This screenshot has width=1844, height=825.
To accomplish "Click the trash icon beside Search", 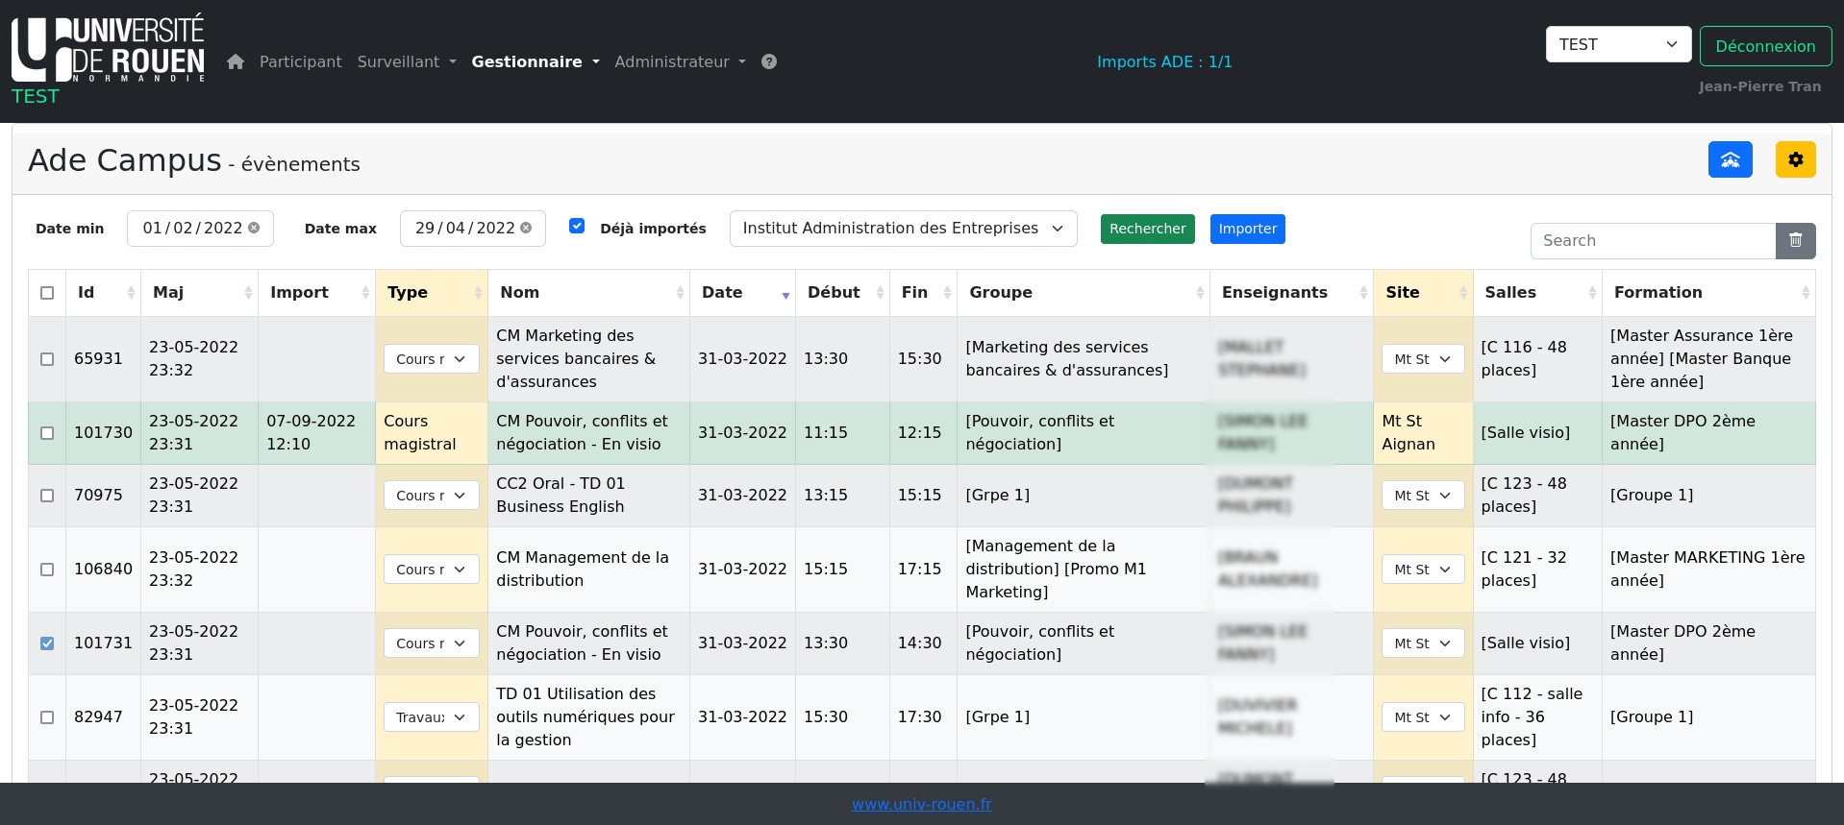I will [x=1795, y=241].
